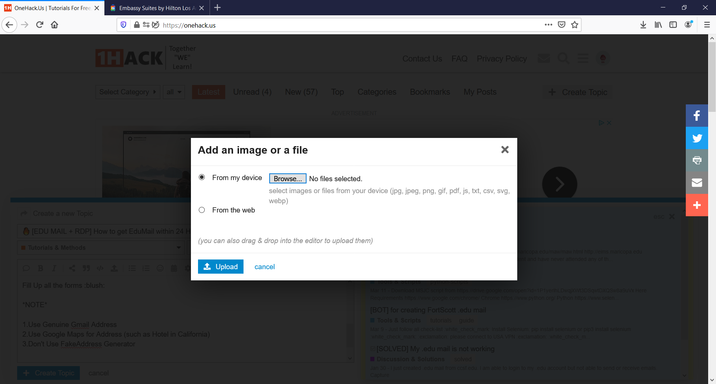
Task: Click the email share icon
Action: coord(697,183)
